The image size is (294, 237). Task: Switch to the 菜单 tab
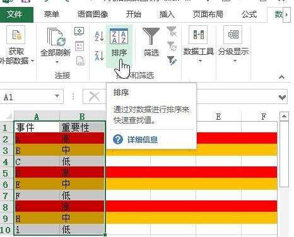52,14
